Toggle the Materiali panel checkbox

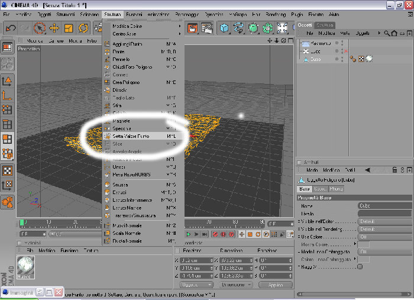click(x=20, y=243)
